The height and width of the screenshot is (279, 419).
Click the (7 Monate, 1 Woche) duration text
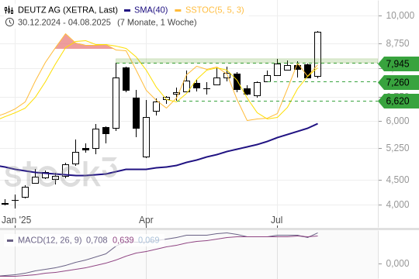[x=157, y=22]
